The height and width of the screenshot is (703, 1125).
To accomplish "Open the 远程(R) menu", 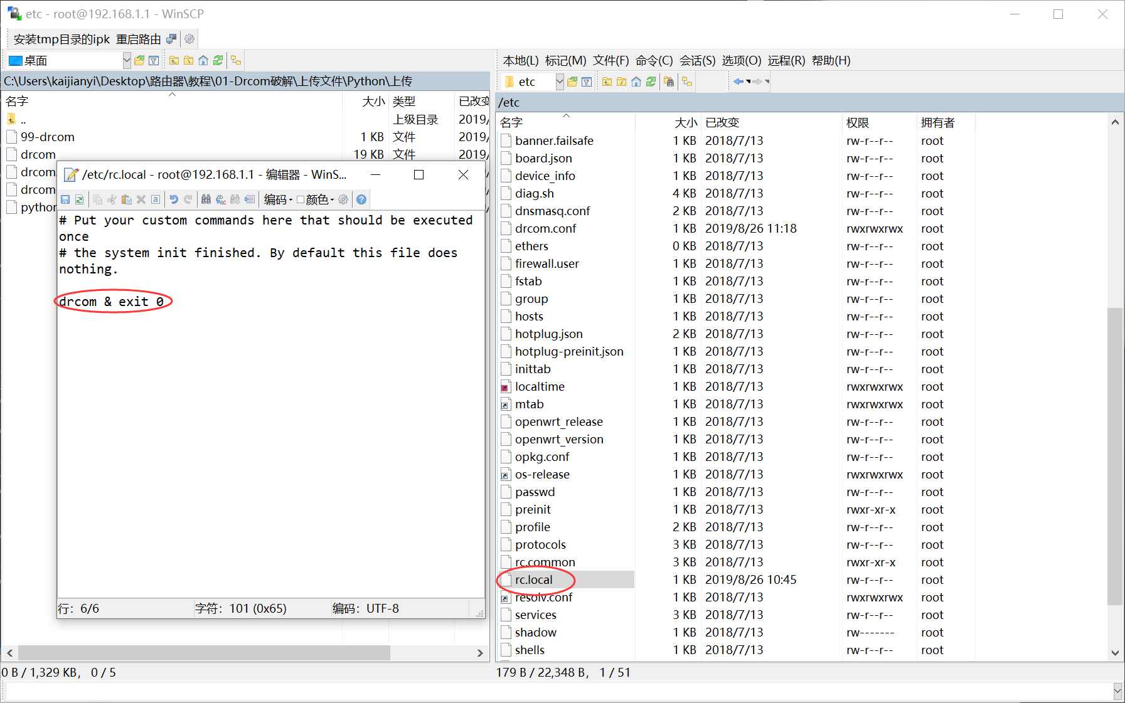I will tap(786, 60).
